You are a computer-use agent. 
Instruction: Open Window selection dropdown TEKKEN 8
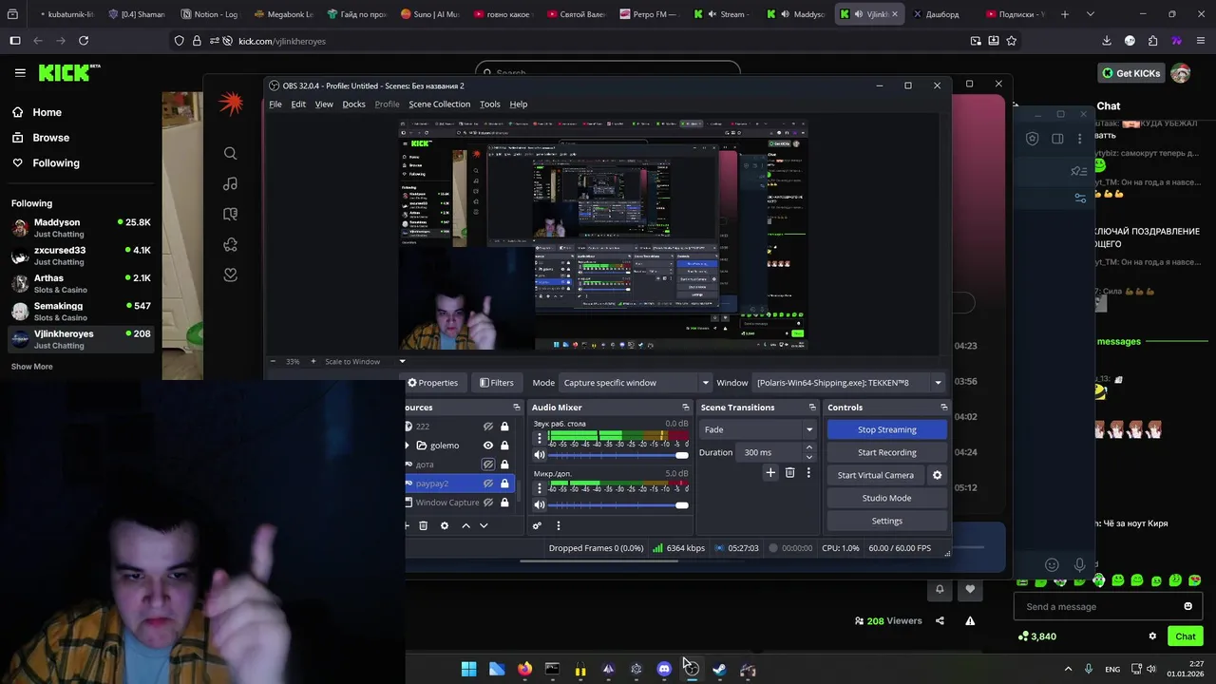[x=848, y=383]
